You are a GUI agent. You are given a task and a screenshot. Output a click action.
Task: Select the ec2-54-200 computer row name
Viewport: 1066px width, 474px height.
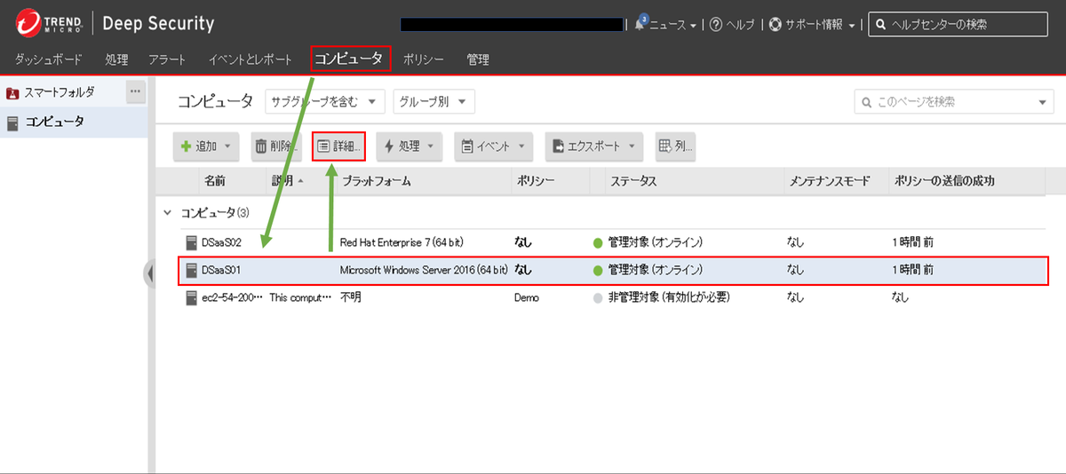click(x=233, y=298)
